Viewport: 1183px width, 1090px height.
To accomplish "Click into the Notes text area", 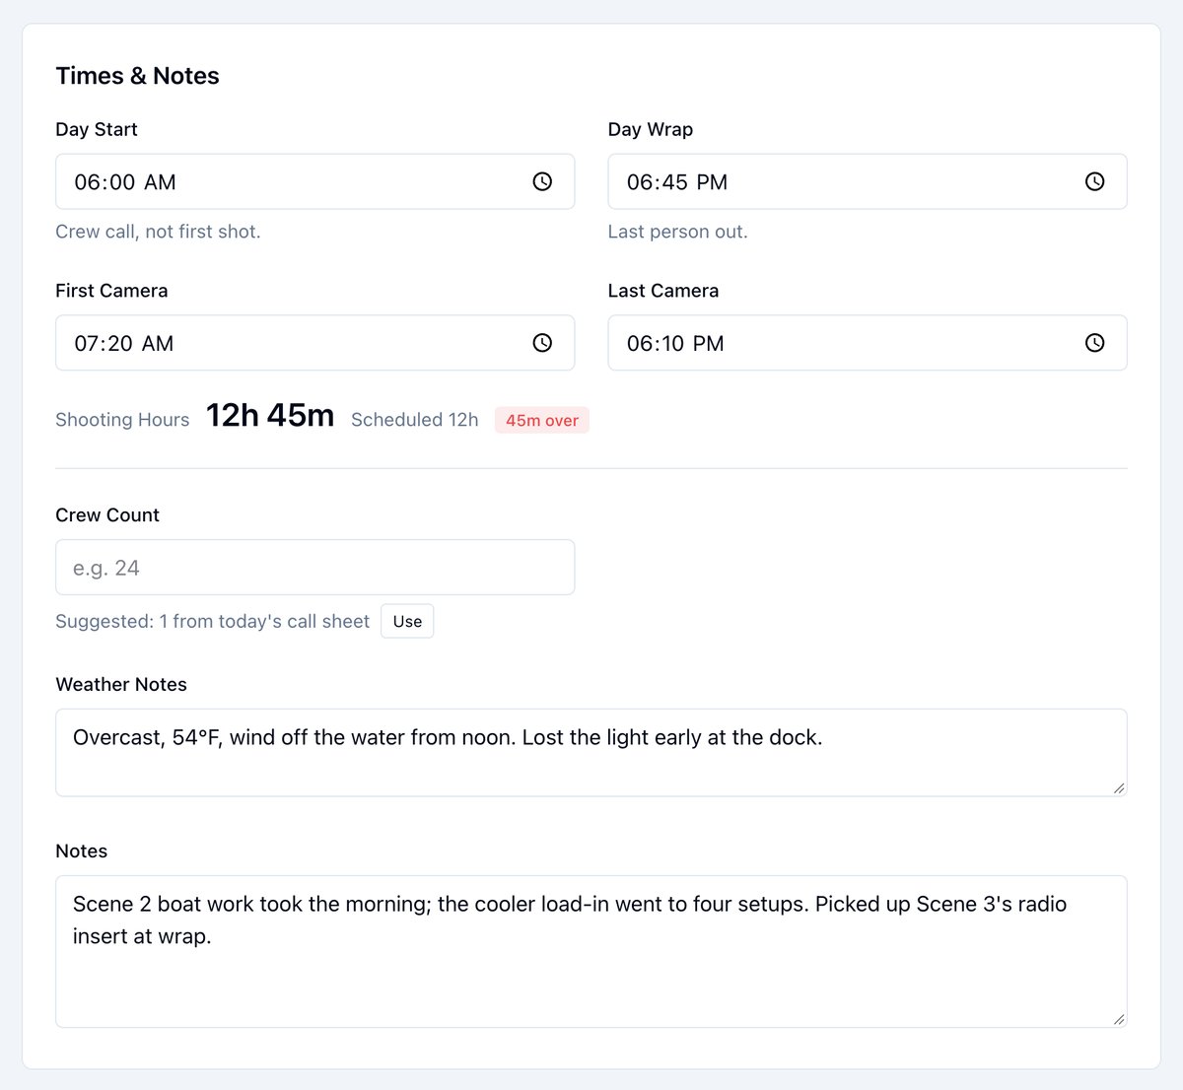I will tap(591, 952).
